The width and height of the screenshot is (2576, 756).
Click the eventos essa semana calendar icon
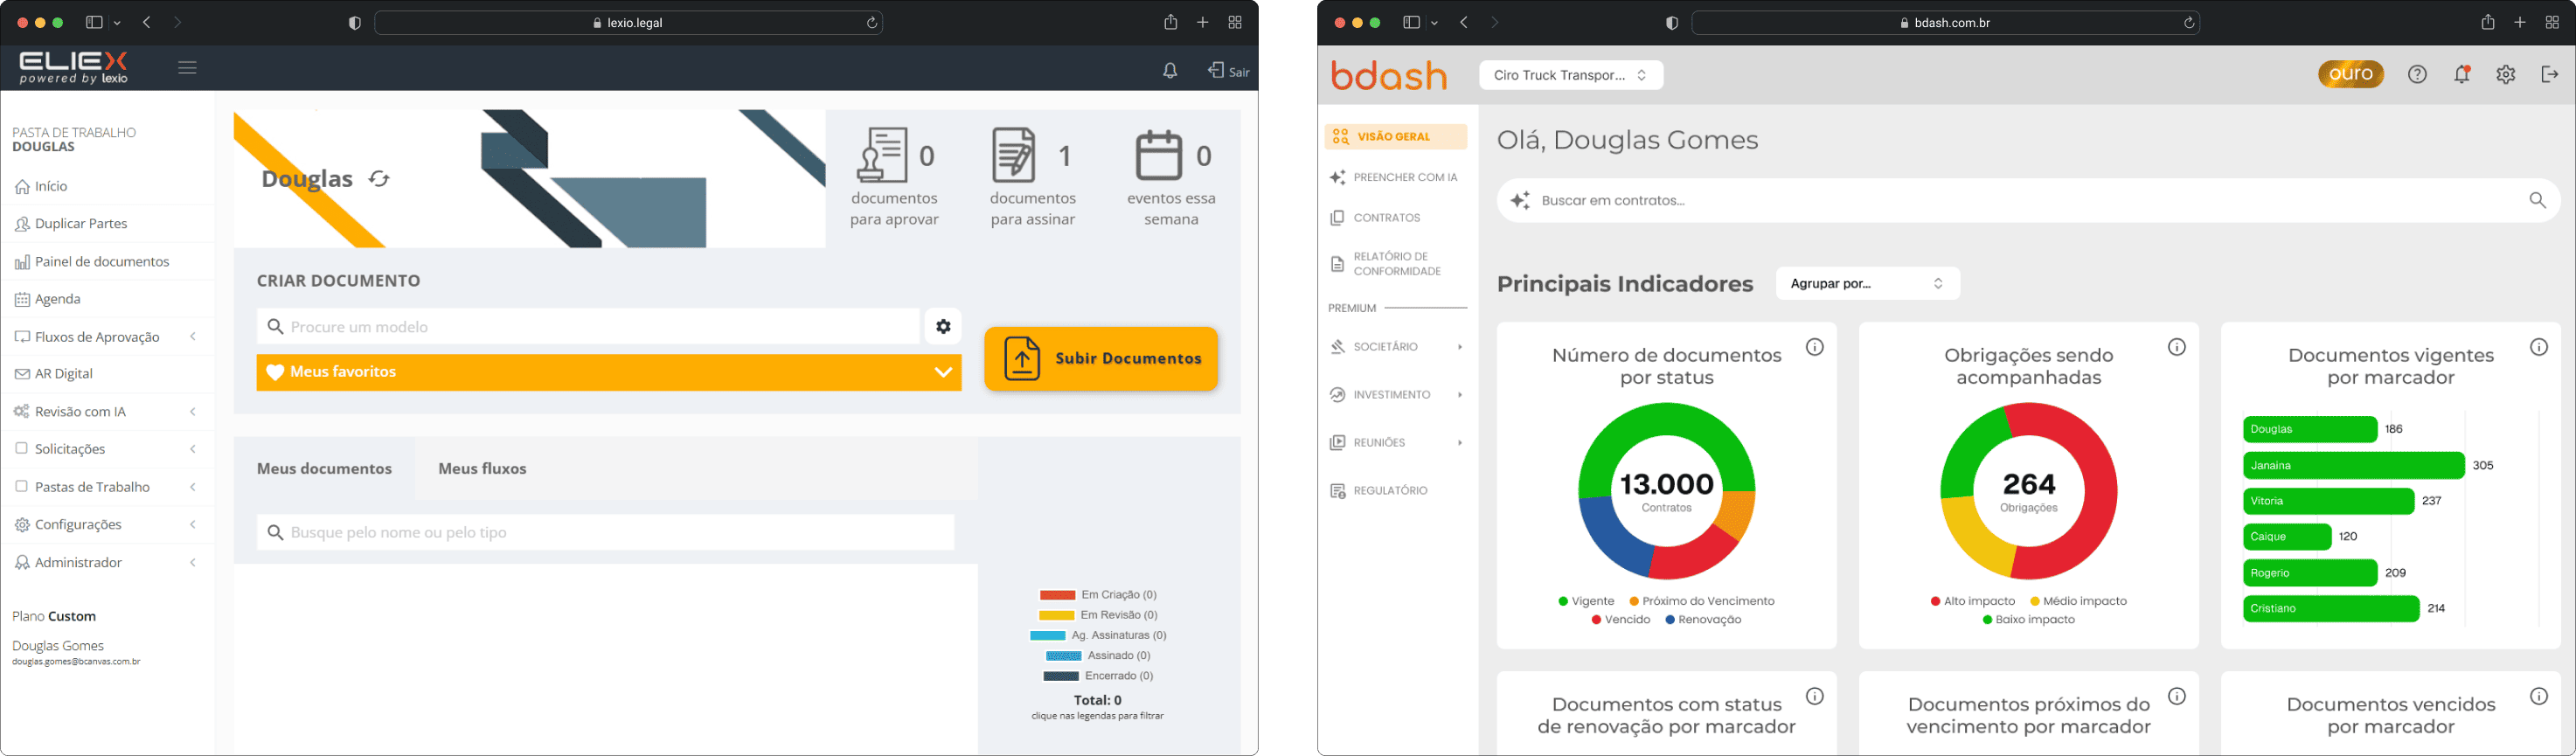pos(1159,155)
